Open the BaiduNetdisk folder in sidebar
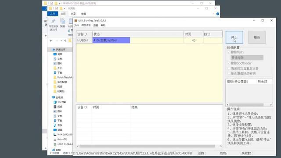Viewport: 281px width, 158px height. coord(63,77)
